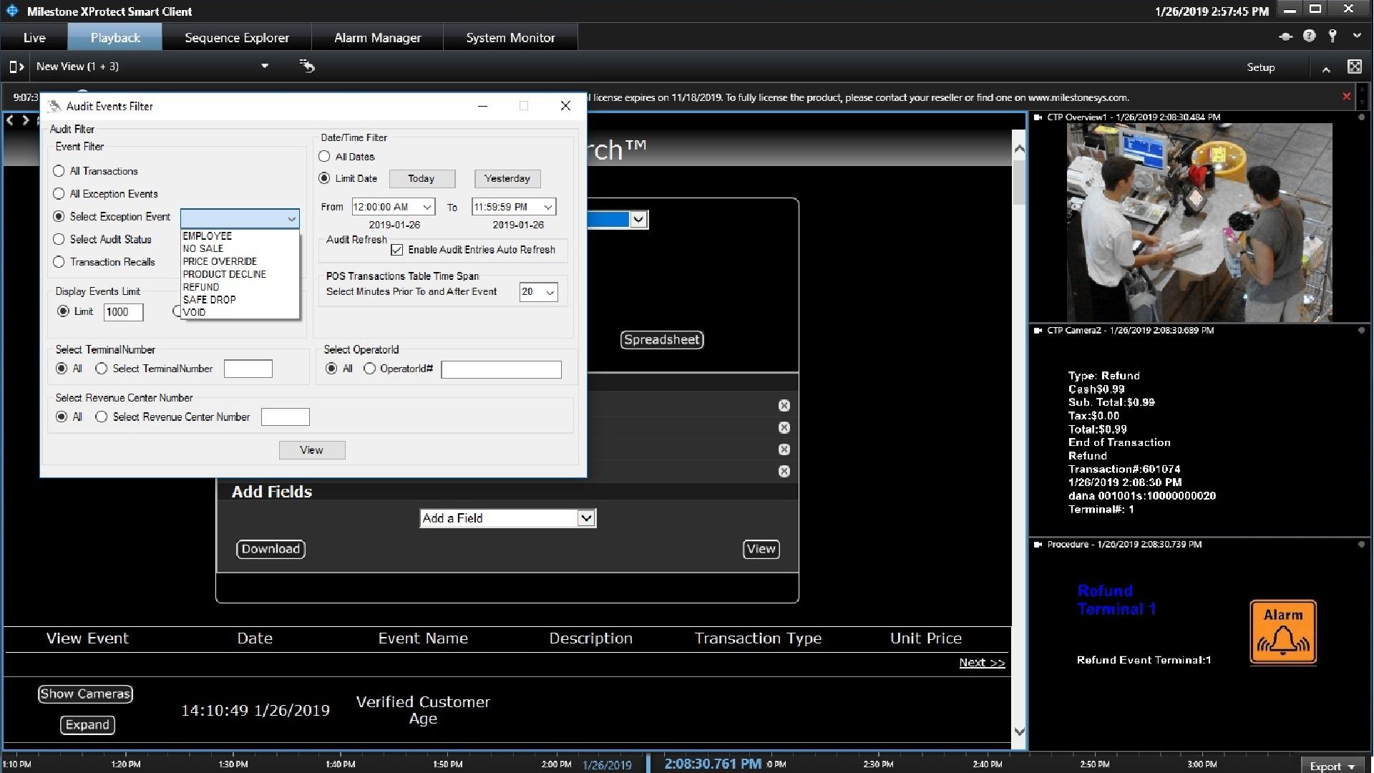Choose REFUND from the exception list
Screen dimensions: 1374x773
coord(201,287)
